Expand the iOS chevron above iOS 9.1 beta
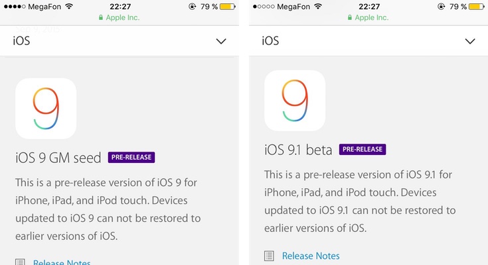 point(470,41)
